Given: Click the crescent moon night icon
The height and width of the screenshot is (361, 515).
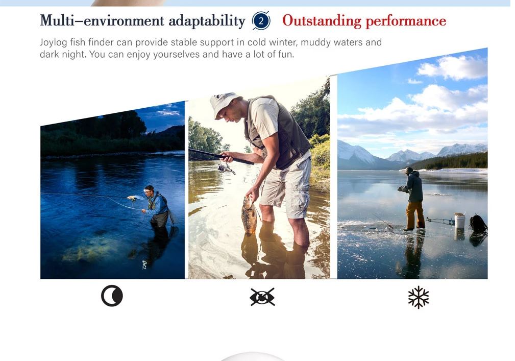Looking at the screenshot, I should 112,296.
